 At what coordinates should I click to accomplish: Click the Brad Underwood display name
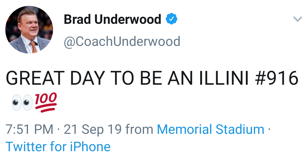112,20
